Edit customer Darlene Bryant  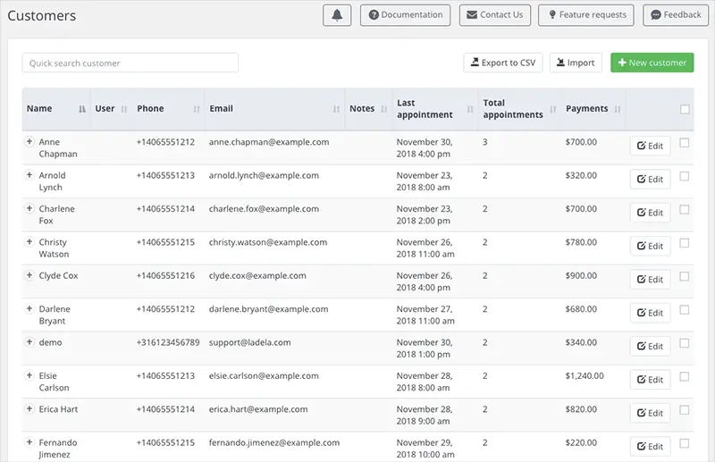click(x=651, y=313)
